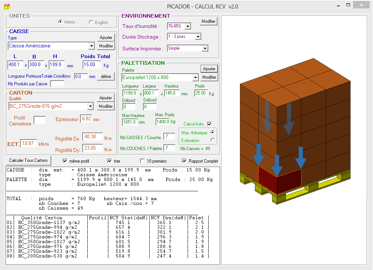The height and width of the screenshot is (270, 373).
Task: Click result row 08 BC_200Grade-530 g/m2
Action: point(108,256)
